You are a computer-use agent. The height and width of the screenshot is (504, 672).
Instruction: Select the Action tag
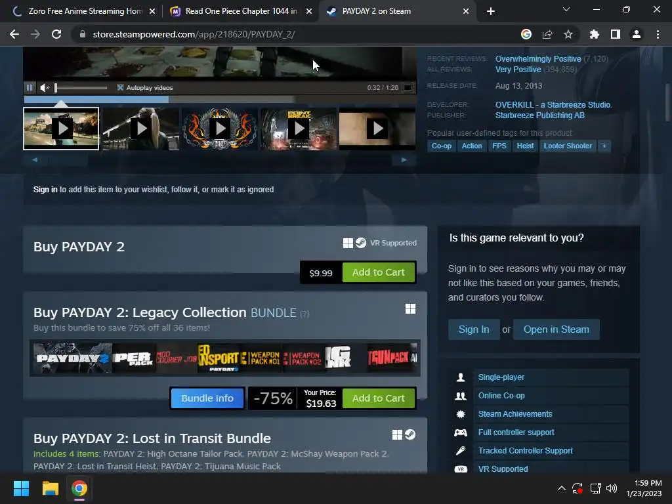(471, 146)
